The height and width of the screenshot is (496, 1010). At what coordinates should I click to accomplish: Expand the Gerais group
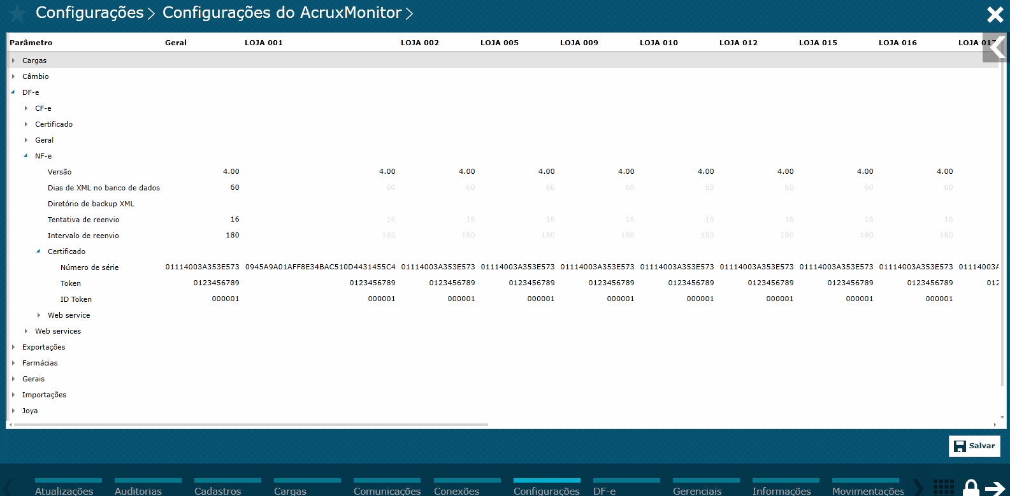13,379
